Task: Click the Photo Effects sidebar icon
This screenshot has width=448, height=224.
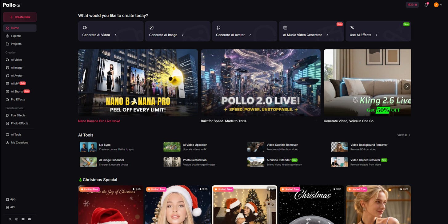Action: (8, 123)
